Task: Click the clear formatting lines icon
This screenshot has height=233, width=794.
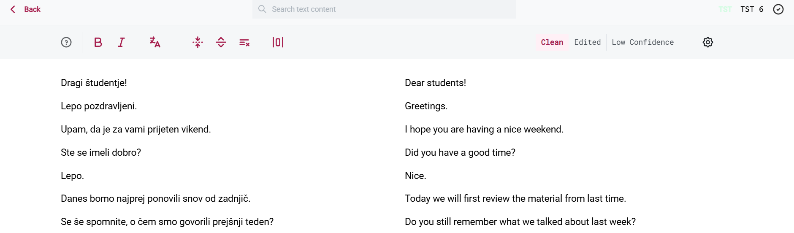Action: coord(244,42)
